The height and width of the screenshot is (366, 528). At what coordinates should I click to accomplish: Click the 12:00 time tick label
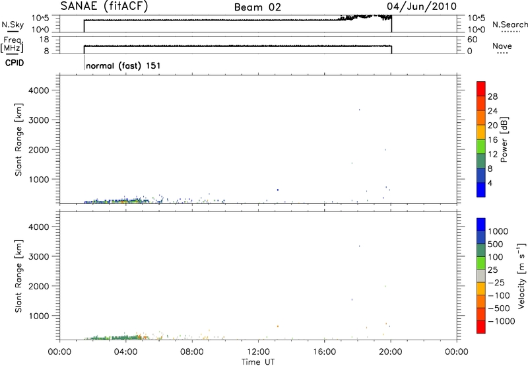coord(258,352)
